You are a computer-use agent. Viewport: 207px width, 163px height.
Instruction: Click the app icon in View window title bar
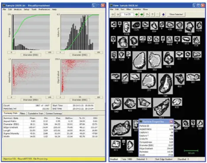pos(111,6)
